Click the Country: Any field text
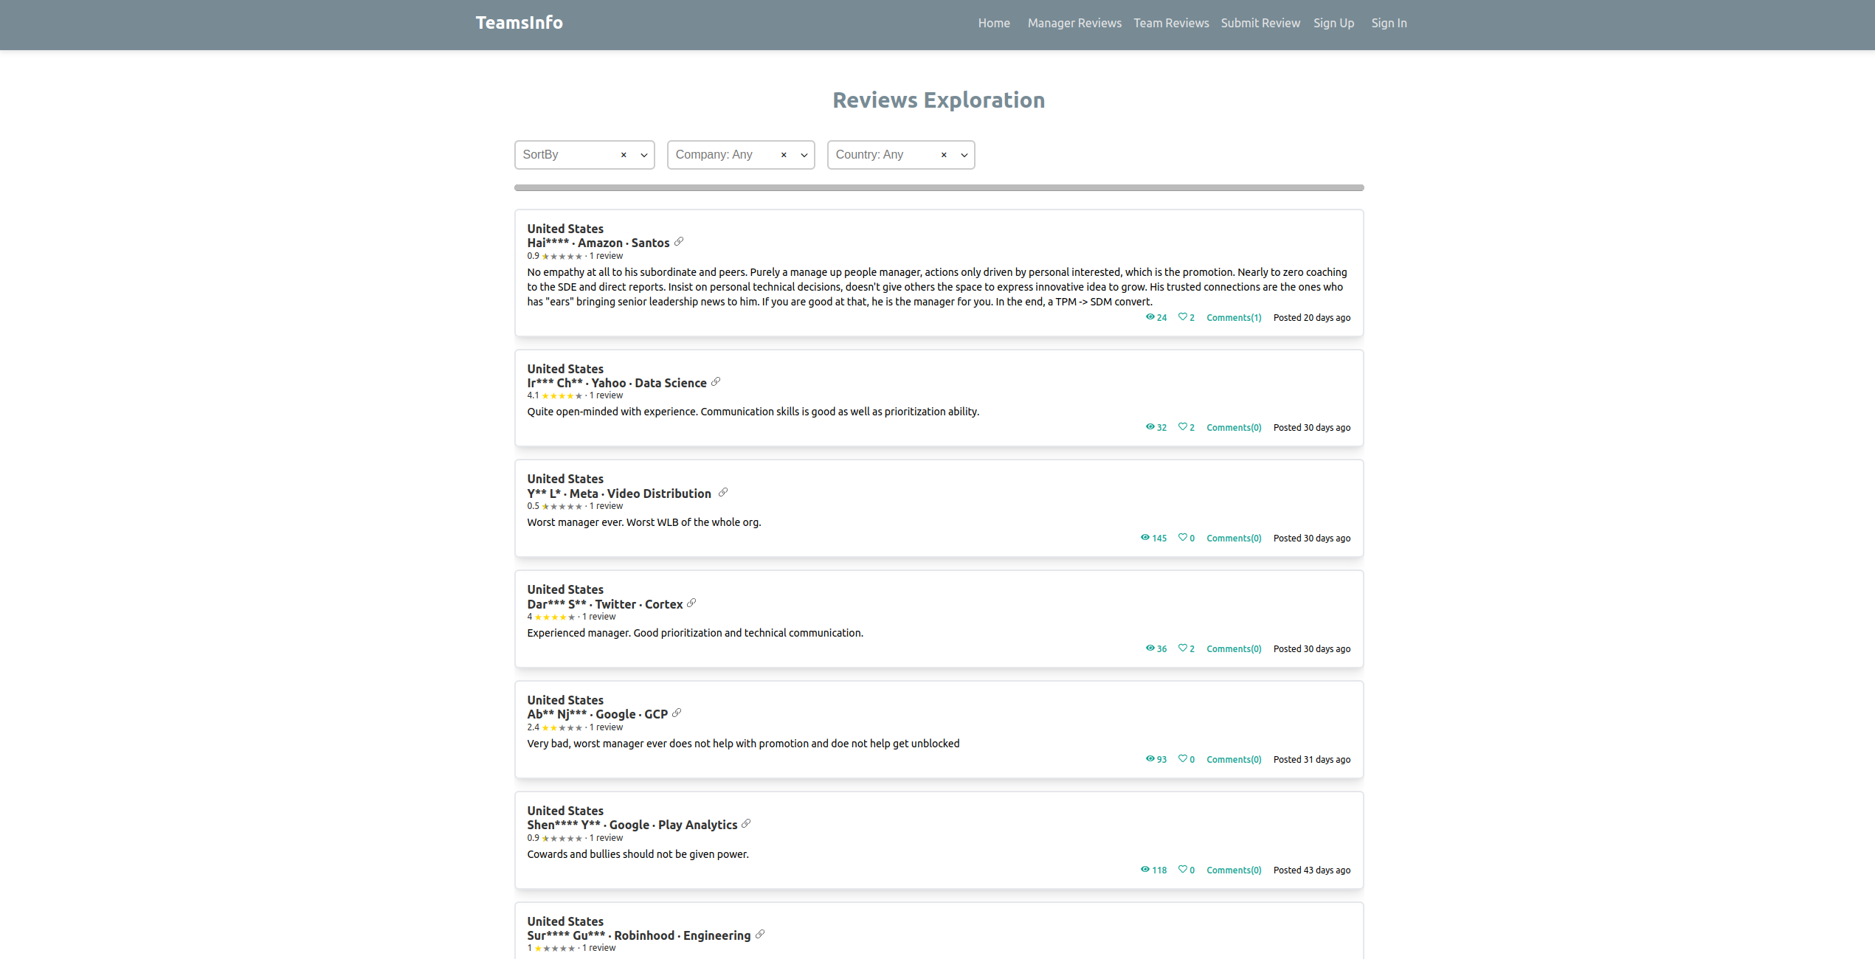 pyautogui.click(x=869, y=155)
